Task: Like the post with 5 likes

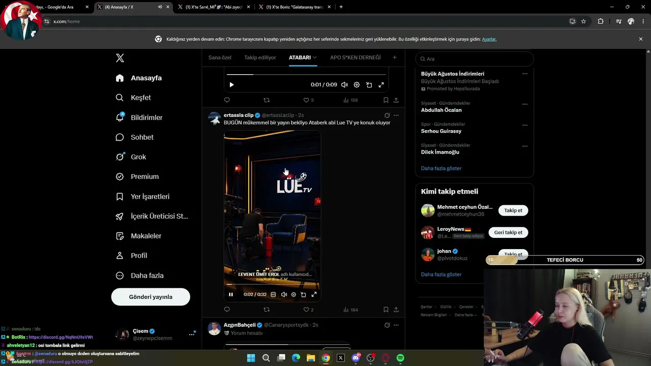Action: point(308,100)
